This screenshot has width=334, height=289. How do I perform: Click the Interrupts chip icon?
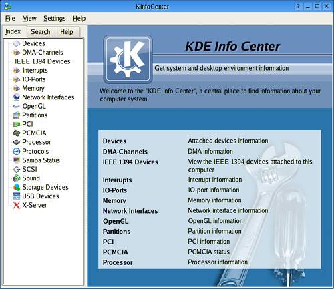click(17, 71)
